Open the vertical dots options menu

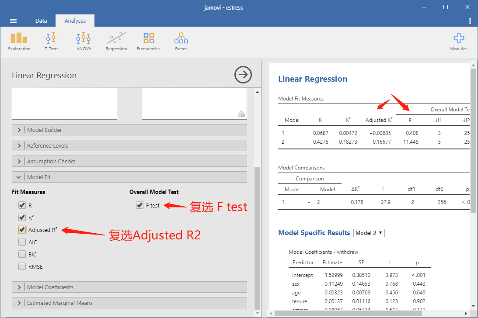click(470, 21)
